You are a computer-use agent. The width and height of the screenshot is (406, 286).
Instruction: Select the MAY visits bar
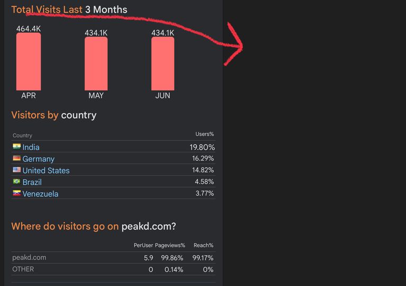click(x=96, y=63)
